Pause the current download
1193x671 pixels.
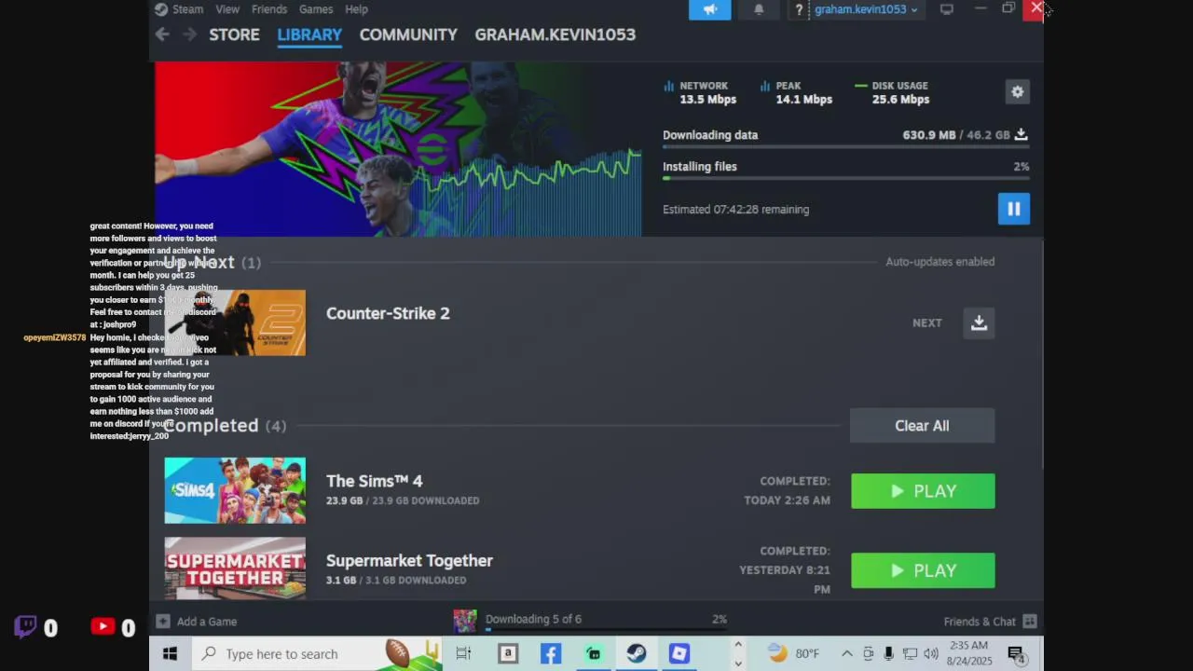(x=1014, y=209)
